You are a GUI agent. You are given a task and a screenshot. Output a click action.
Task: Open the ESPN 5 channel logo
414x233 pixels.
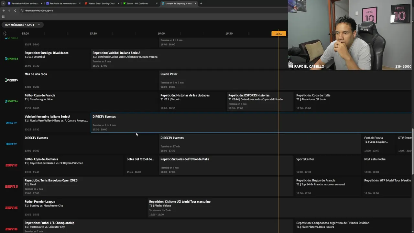[11, 208]
